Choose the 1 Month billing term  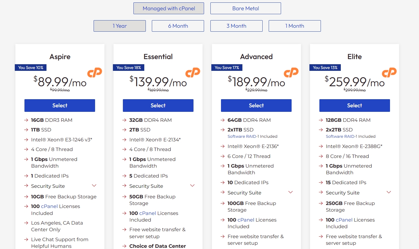point(295,26)
